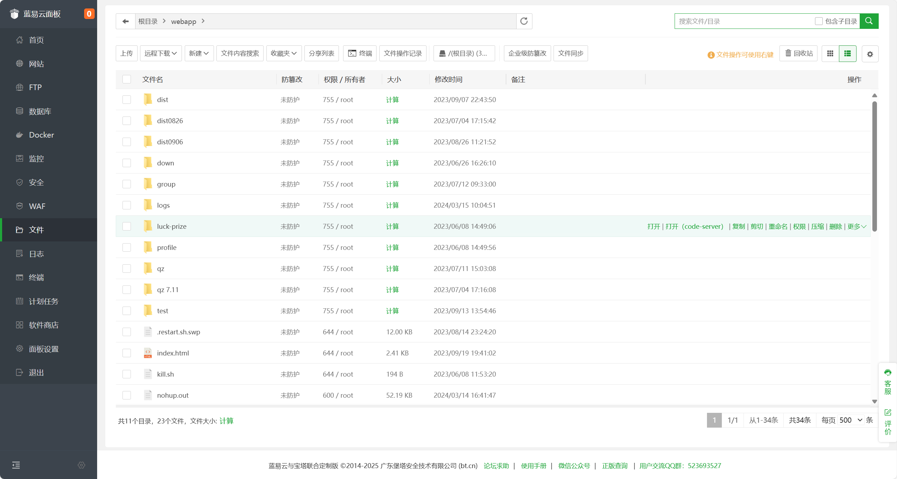The image size is (897, 479).
Task: Open Home (首页) in sidebar
Action: [49, 40]
